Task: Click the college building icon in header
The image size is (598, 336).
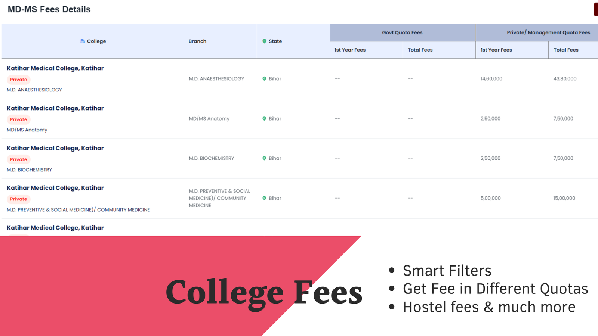Action: 83,41
